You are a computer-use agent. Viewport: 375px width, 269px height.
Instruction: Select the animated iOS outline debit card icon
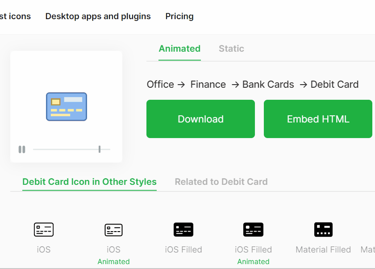[x=113, y=230]
